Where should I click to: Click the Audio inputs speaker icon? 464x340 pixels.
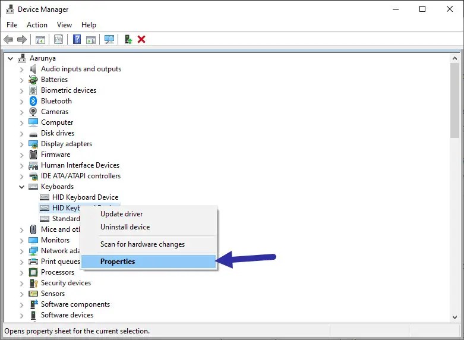pos(33,69)
